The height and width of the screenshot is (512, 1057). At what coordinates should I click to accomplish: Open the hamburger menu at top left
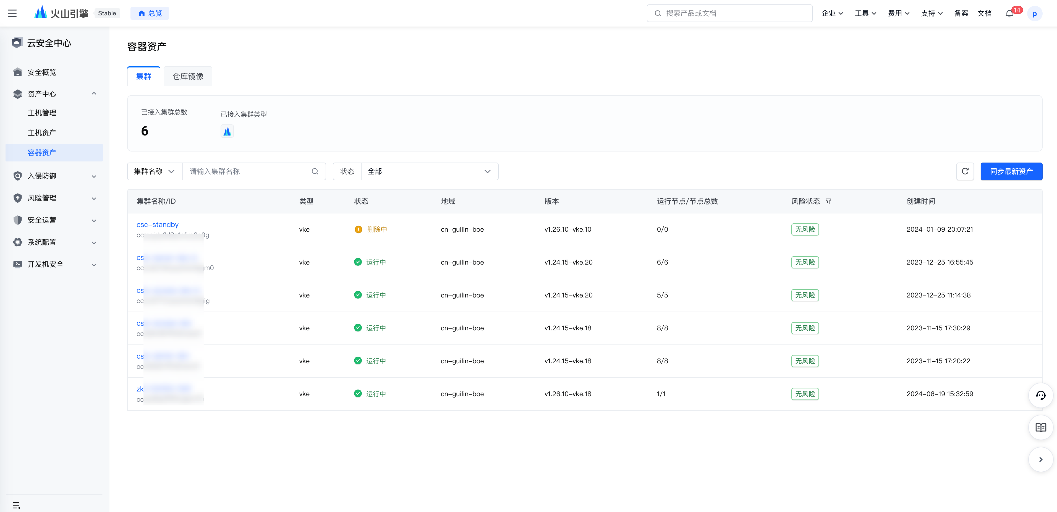pos(12,13)
